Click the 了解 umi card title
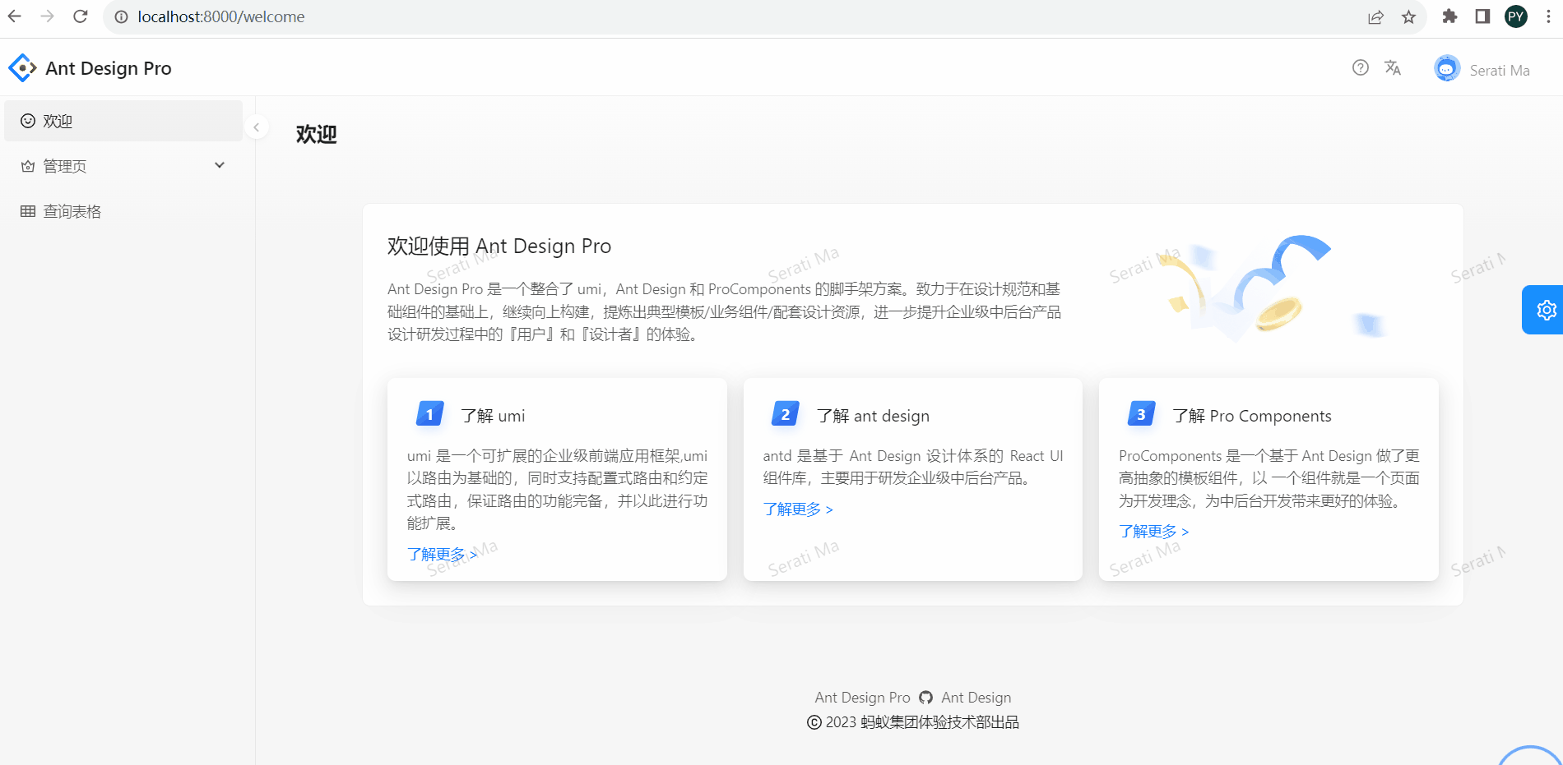This screenshot has width=1563, height=765. click(x=493, y=416)
